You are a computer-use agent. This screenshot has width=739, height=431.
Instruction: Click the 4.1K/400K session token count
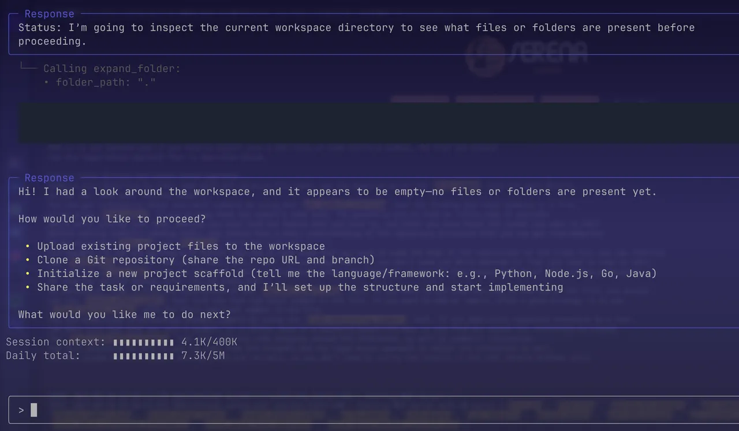click(210, 342)
